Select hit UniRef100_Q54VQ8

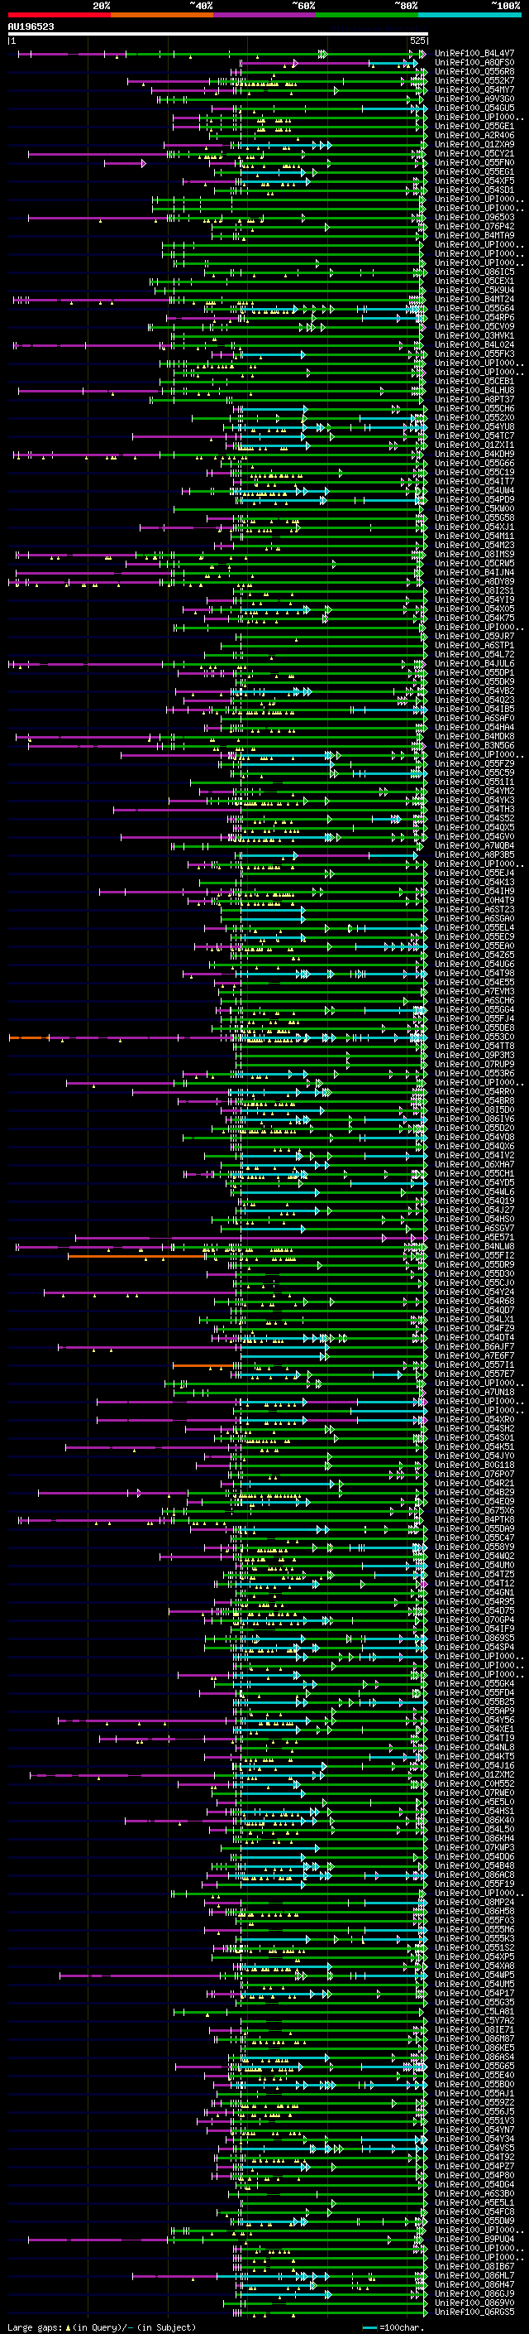(474, 1137)
